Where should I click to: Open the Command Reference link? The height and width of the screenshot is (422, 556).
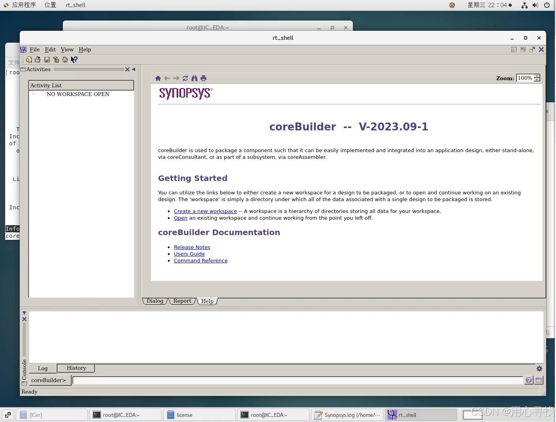201,261
